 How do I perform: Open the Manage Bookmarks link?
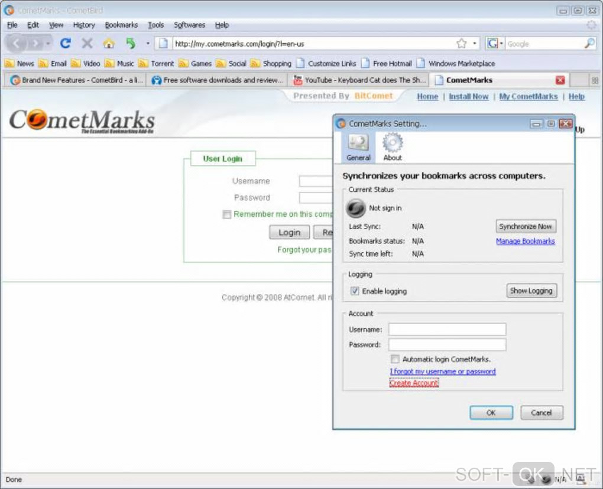(526, 241)
